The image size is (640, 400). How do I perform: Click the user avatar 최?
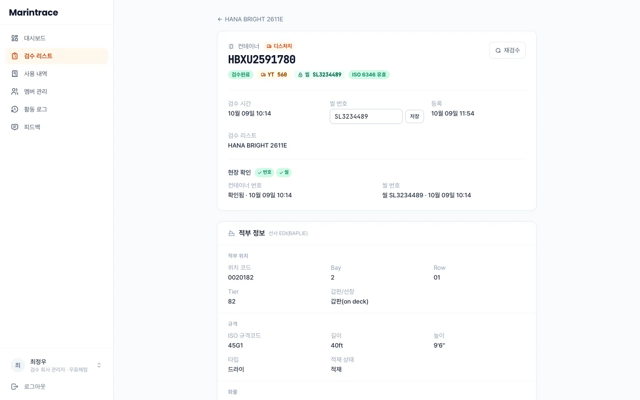pos(18,365)
